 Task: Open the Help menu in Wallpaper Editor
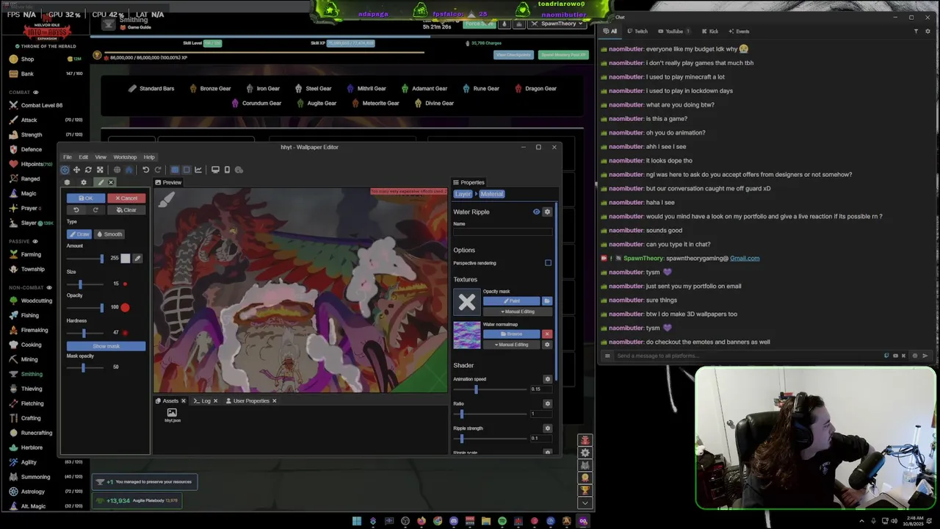click(x=149, y=157)
